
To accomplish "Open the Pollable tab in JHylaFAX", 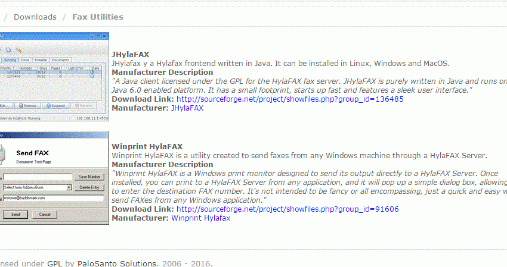I will point(41,60).
